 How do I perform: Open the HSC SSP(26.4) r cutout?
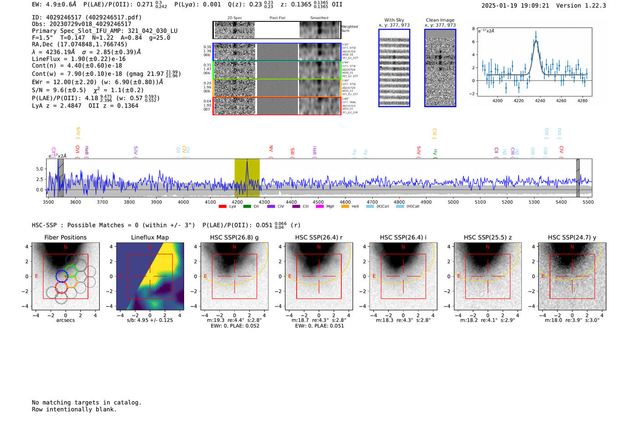click(x=319, y=276)
